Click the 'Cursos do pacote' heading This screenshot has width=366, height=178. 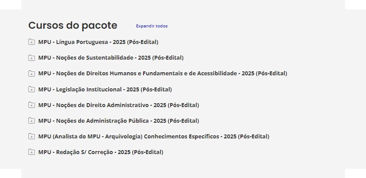73,26
